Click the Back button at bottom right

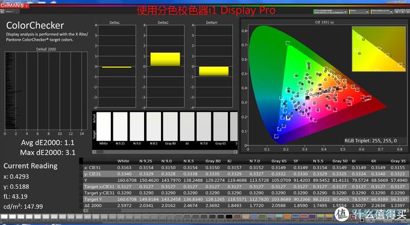click(379, 221)
